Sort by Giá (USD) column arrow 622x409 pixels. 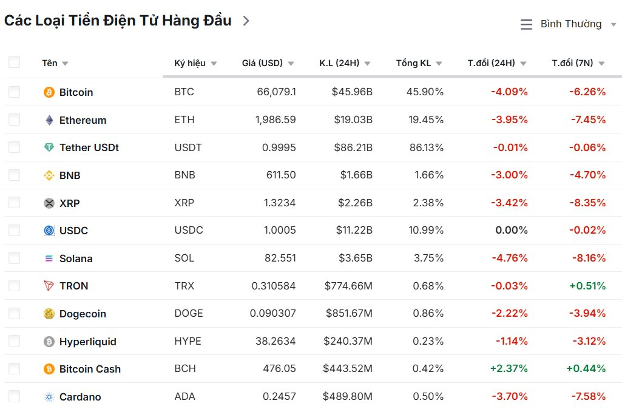tap(291, 64)
